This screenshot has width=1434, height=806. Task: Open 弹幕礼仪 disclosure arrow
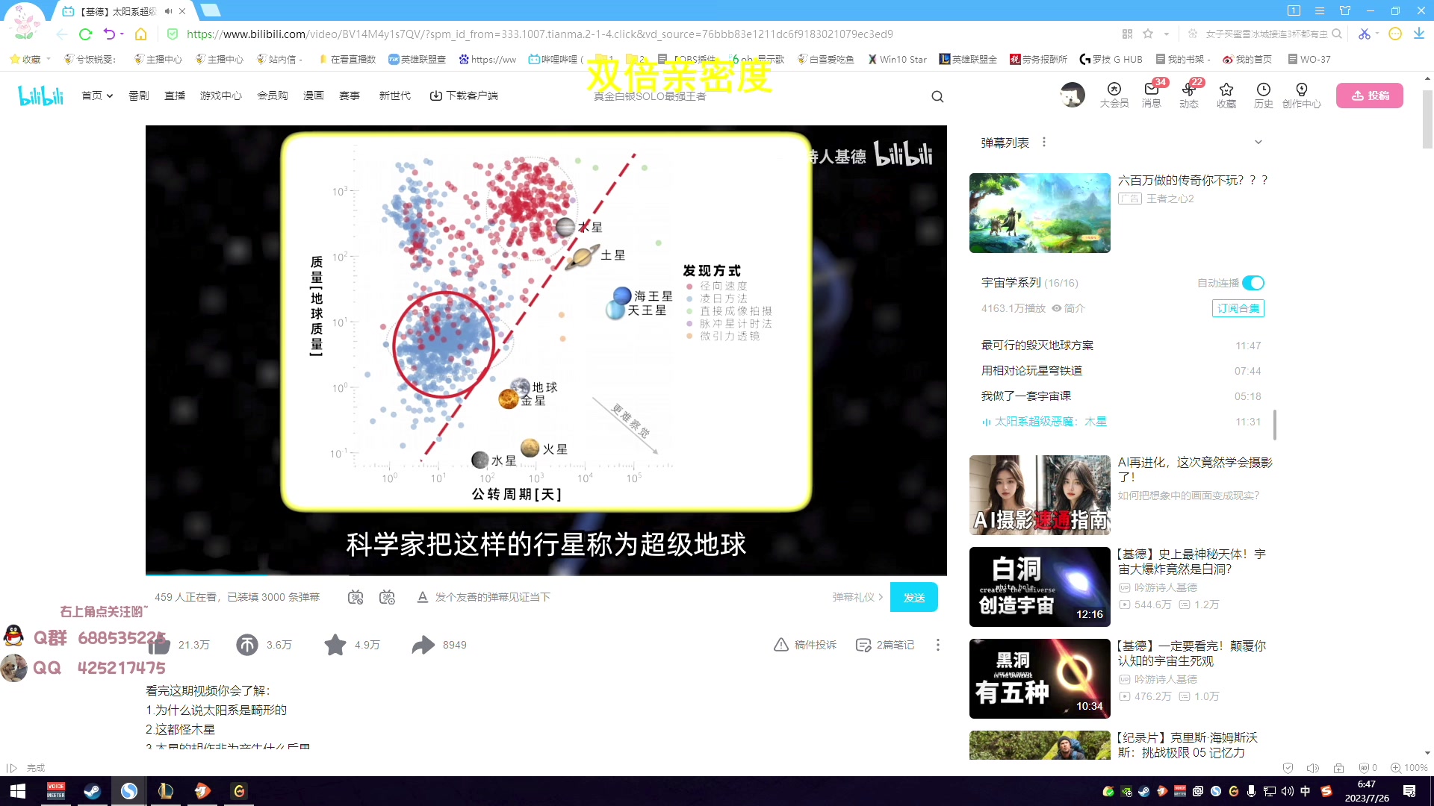[882, 597]
